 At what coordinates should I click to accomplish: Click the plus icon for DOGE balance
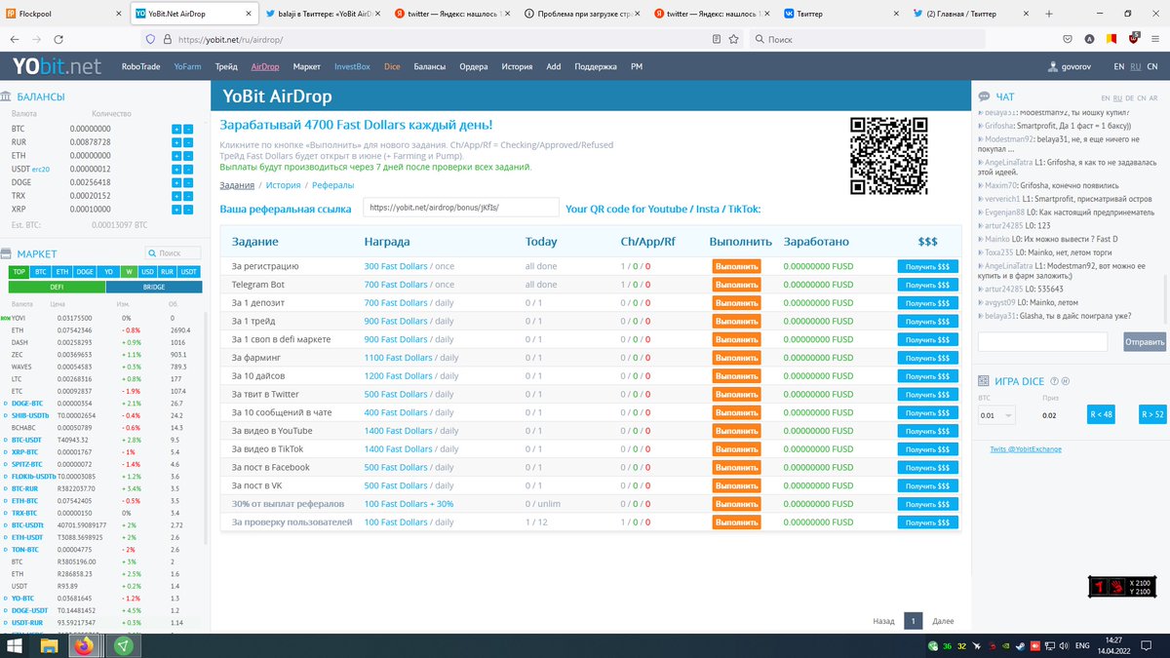[176, 182]
